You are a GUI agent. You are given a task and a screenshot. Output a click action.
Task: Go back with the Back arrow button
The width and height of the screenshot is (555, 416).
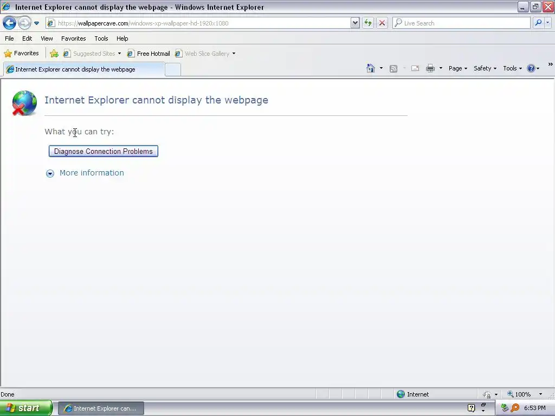coord(9,23)
